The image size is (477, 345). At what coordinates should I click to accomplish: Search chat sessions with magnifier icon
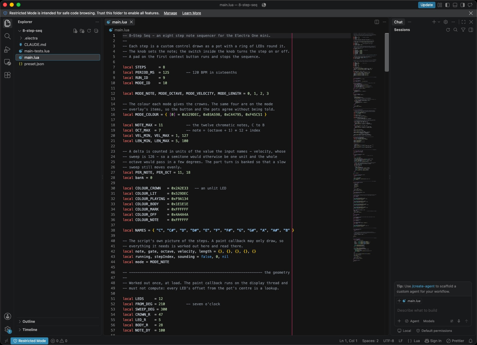[x=456, y=30]
